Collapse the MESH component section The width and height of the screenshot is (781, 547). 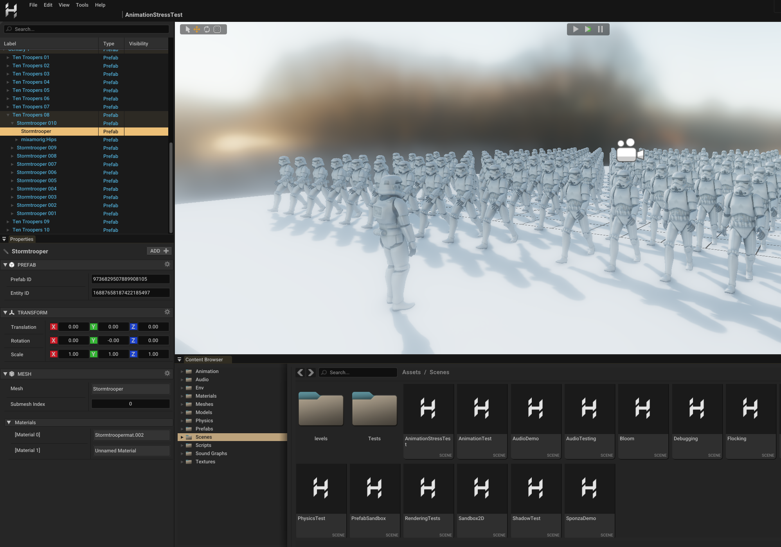coord(5,374)
